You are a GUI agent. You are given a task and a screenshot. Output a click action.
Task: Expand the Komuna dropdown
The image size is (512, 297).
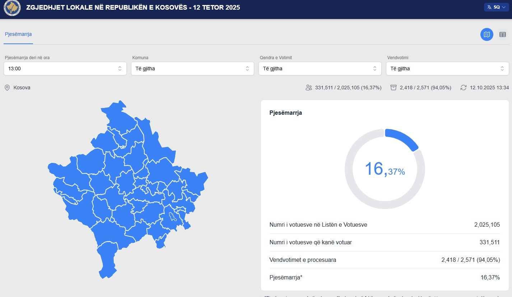(x=192, y=69)
